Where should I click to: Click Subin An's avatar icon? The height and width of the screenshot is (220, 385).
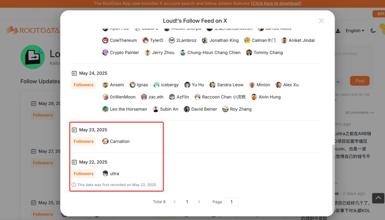click(155, 109)
